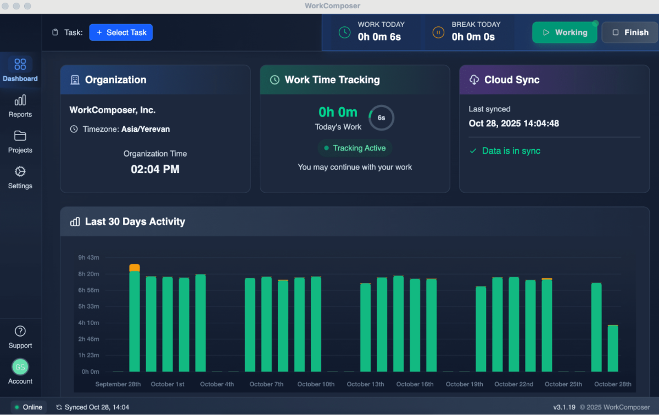This screenshot has height=415, width=659.
Task: Click the Online status indicator
Action: pos(27,407)
